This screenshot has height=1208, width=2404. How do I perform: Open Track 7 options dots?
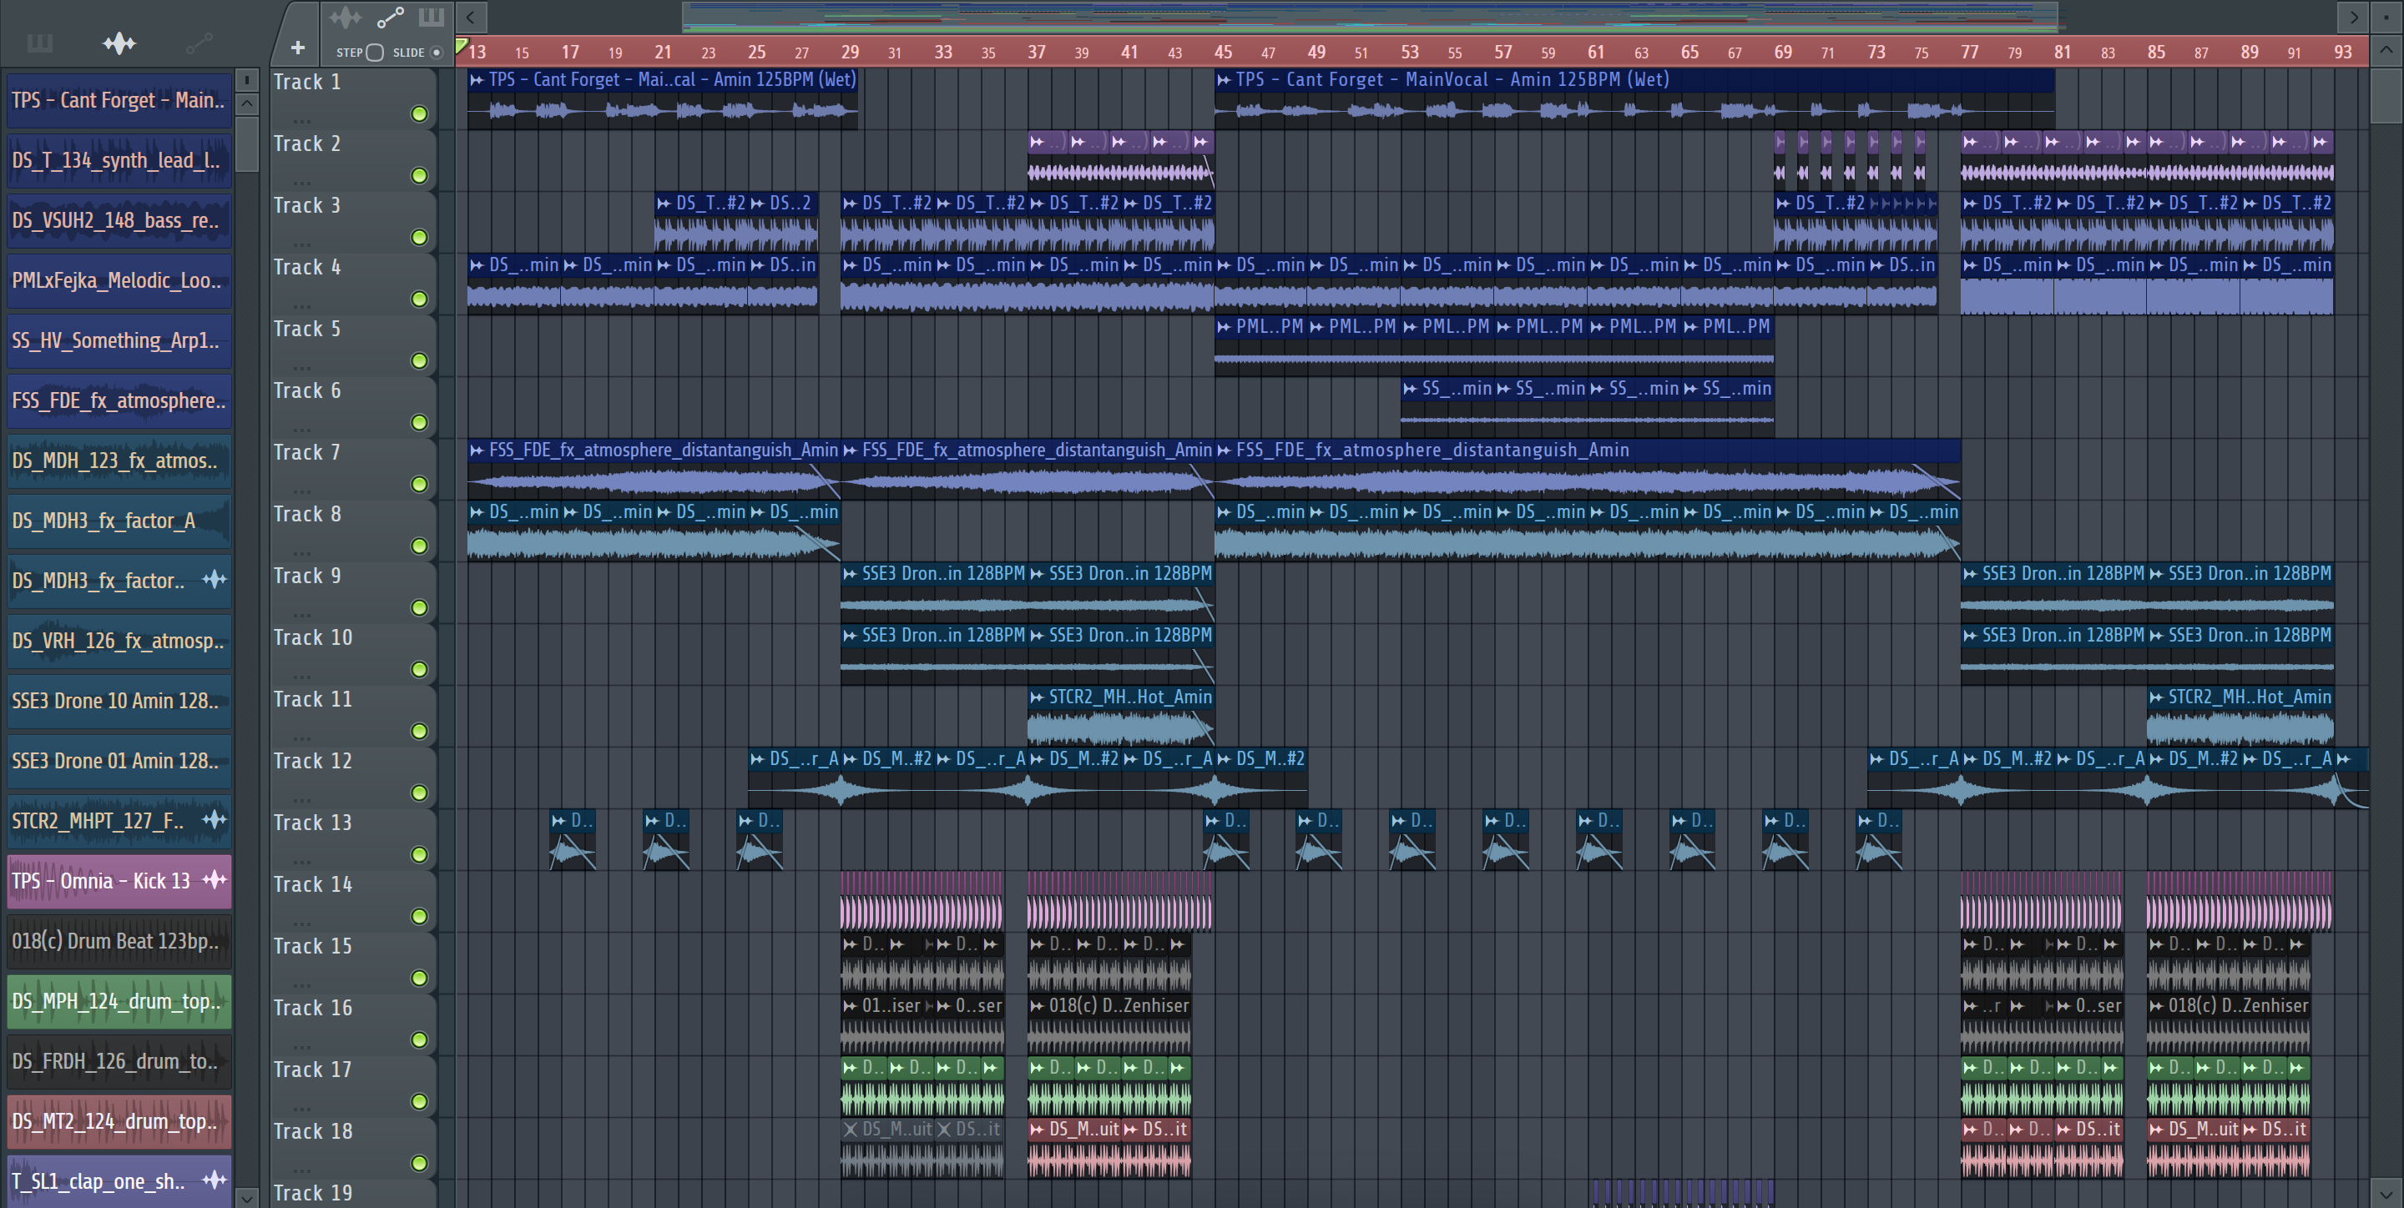pyautogui.click(x=302, y=491)
